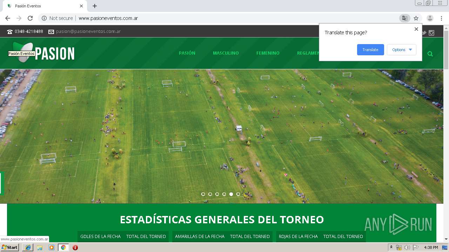Image resolution: width=449 pixels, height=252 pixels.
Task: Click the page scrollbar down arrow
Action: tap(446, 239)
